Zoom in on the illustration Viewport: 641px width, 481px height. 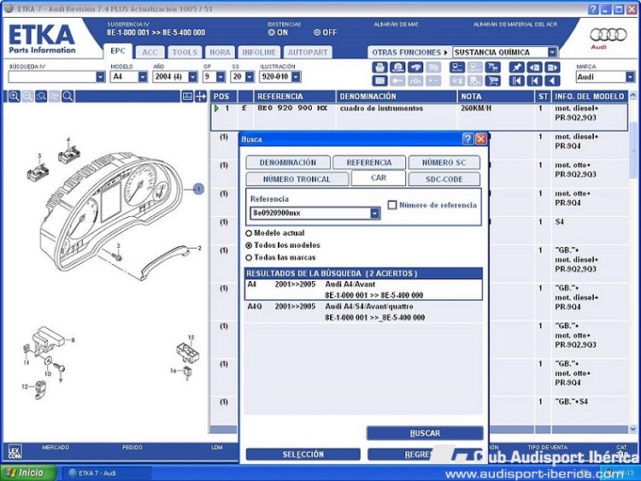point(15,97)
